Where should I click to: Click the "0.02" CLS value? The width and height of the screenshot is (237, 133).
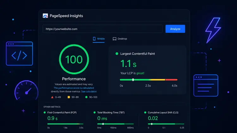[x=153, y=118]
